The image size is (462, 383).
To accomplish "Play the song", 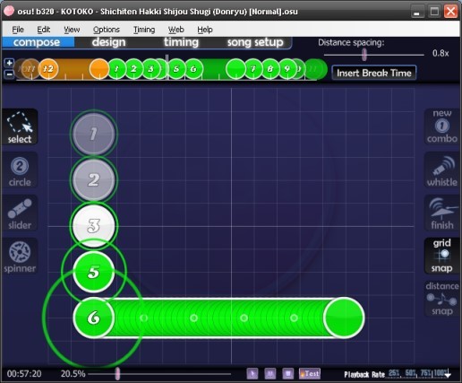I will [252, 373].
